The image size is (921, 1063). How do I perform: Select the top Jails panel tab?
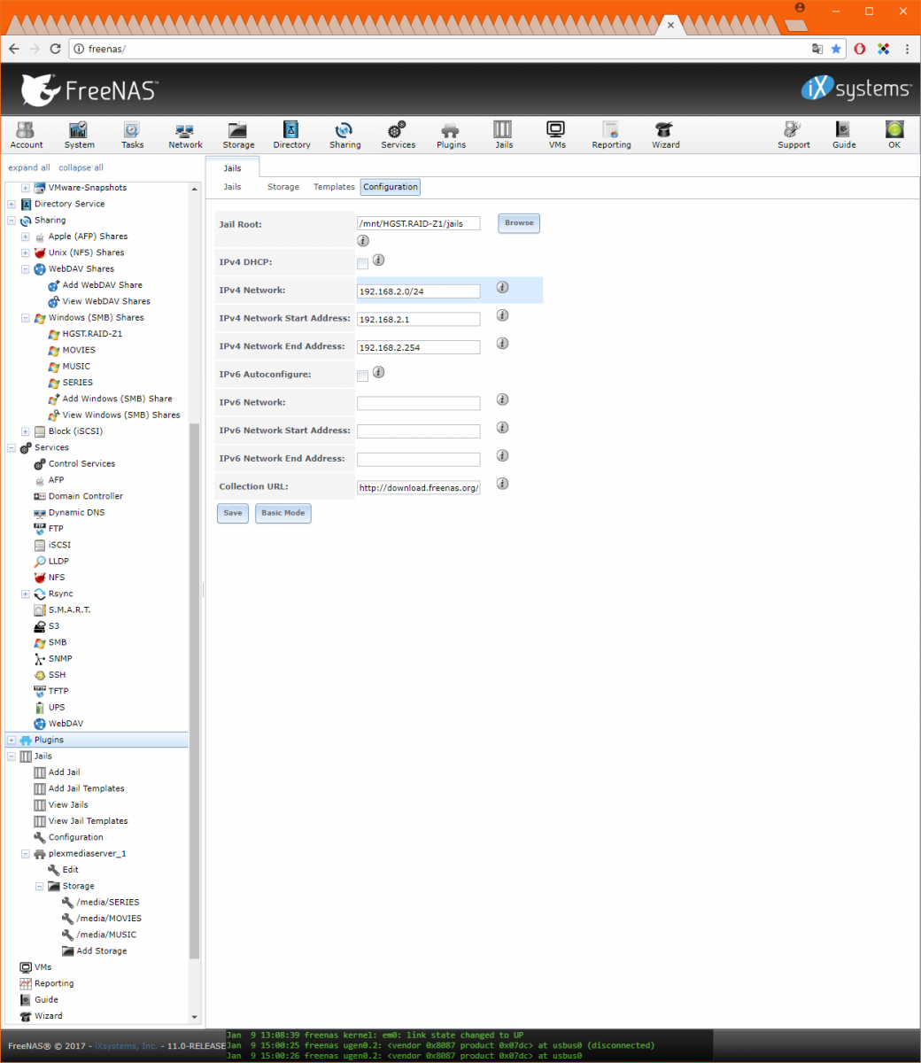point(232,167)
